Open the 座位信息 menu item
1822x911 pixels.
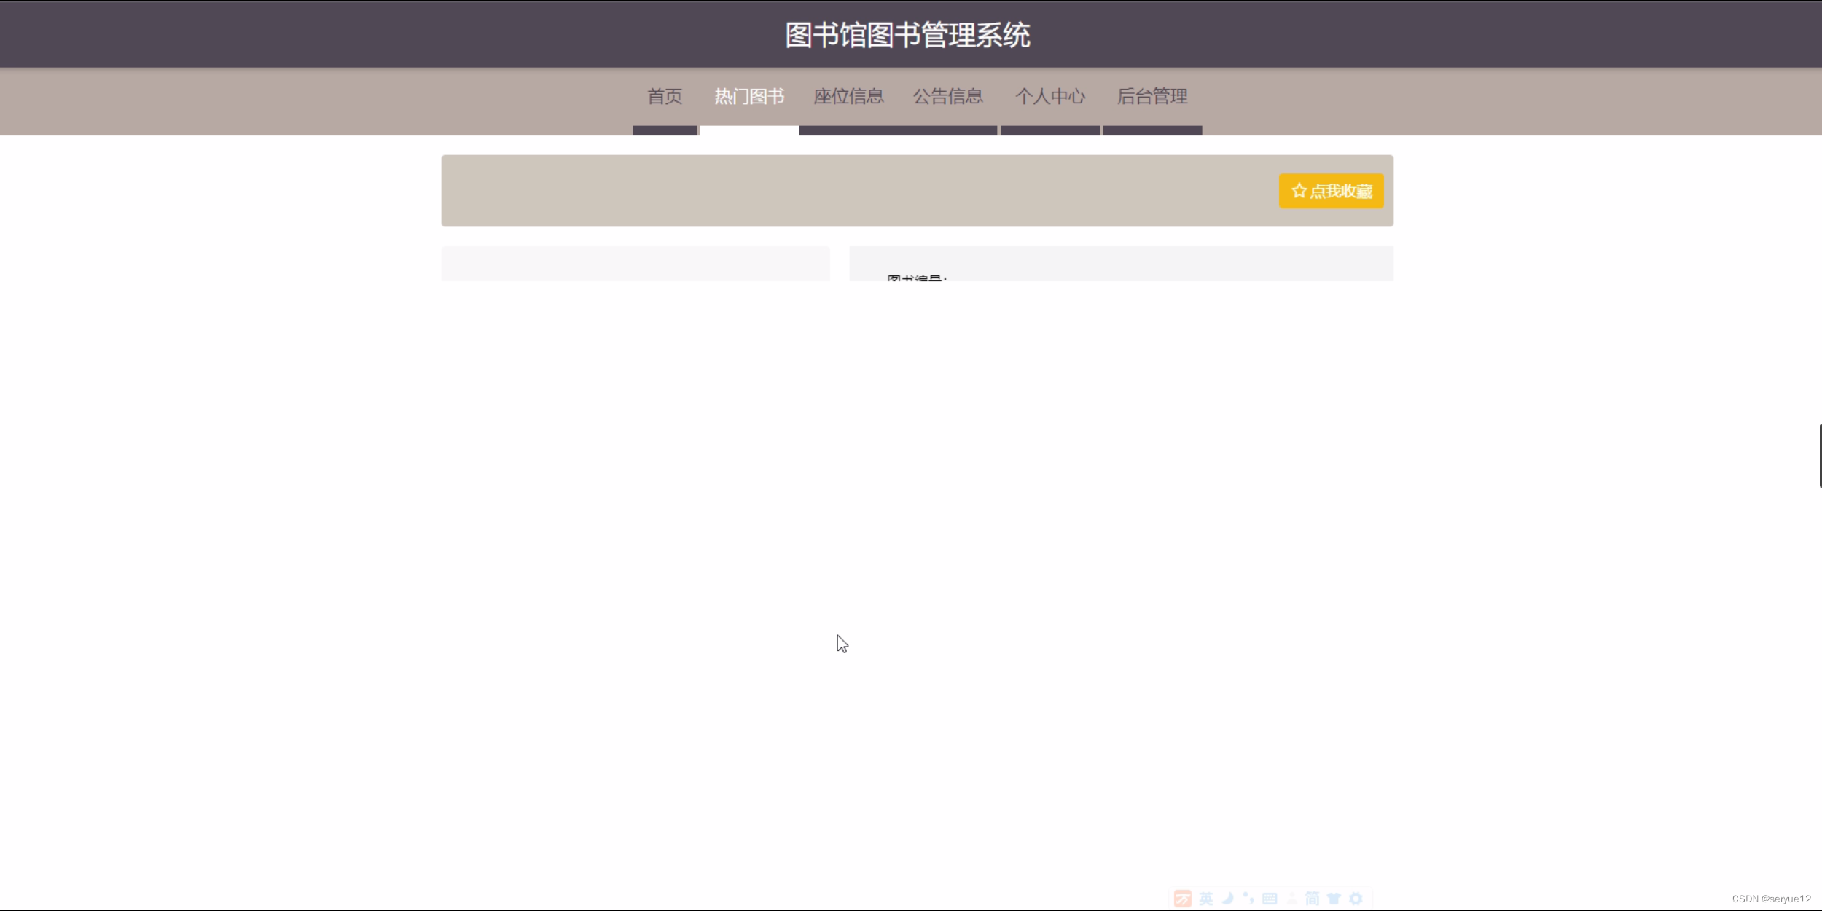[848, 97]
